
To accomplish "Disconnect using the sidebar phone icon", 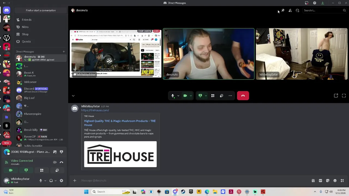I will 61,162.
